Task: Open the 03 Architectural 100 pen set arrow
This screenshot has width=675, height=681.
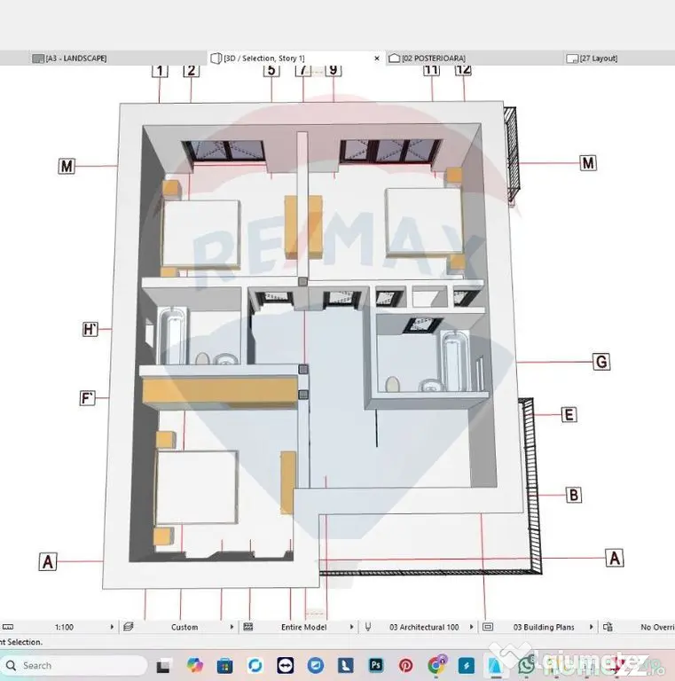Action: pyautogui.click(x=471, y=627)
